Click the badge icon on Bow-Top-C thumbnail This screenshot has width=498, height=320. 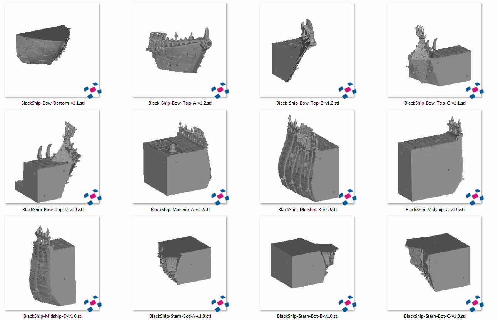[x=475, y=90]
